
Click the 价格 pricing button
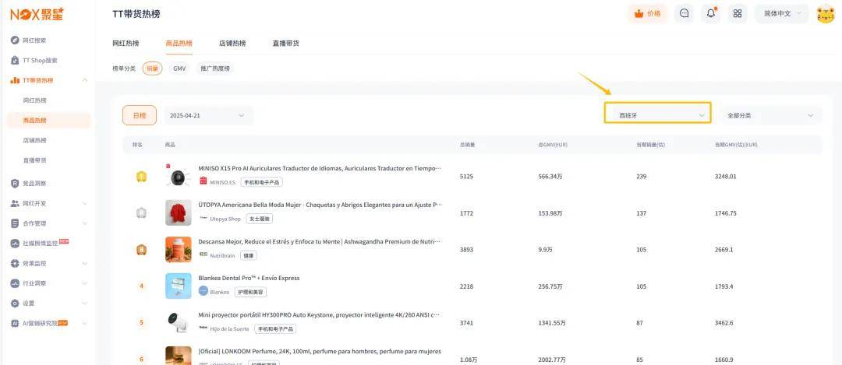(647, 13)
